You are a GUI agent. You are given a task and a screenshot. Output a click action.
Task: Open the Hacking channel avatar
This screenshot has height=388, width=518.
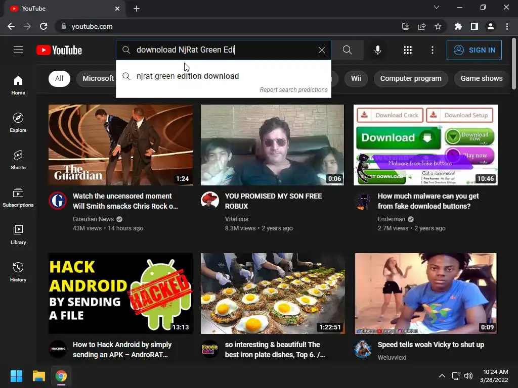click(x=58, y=349)
